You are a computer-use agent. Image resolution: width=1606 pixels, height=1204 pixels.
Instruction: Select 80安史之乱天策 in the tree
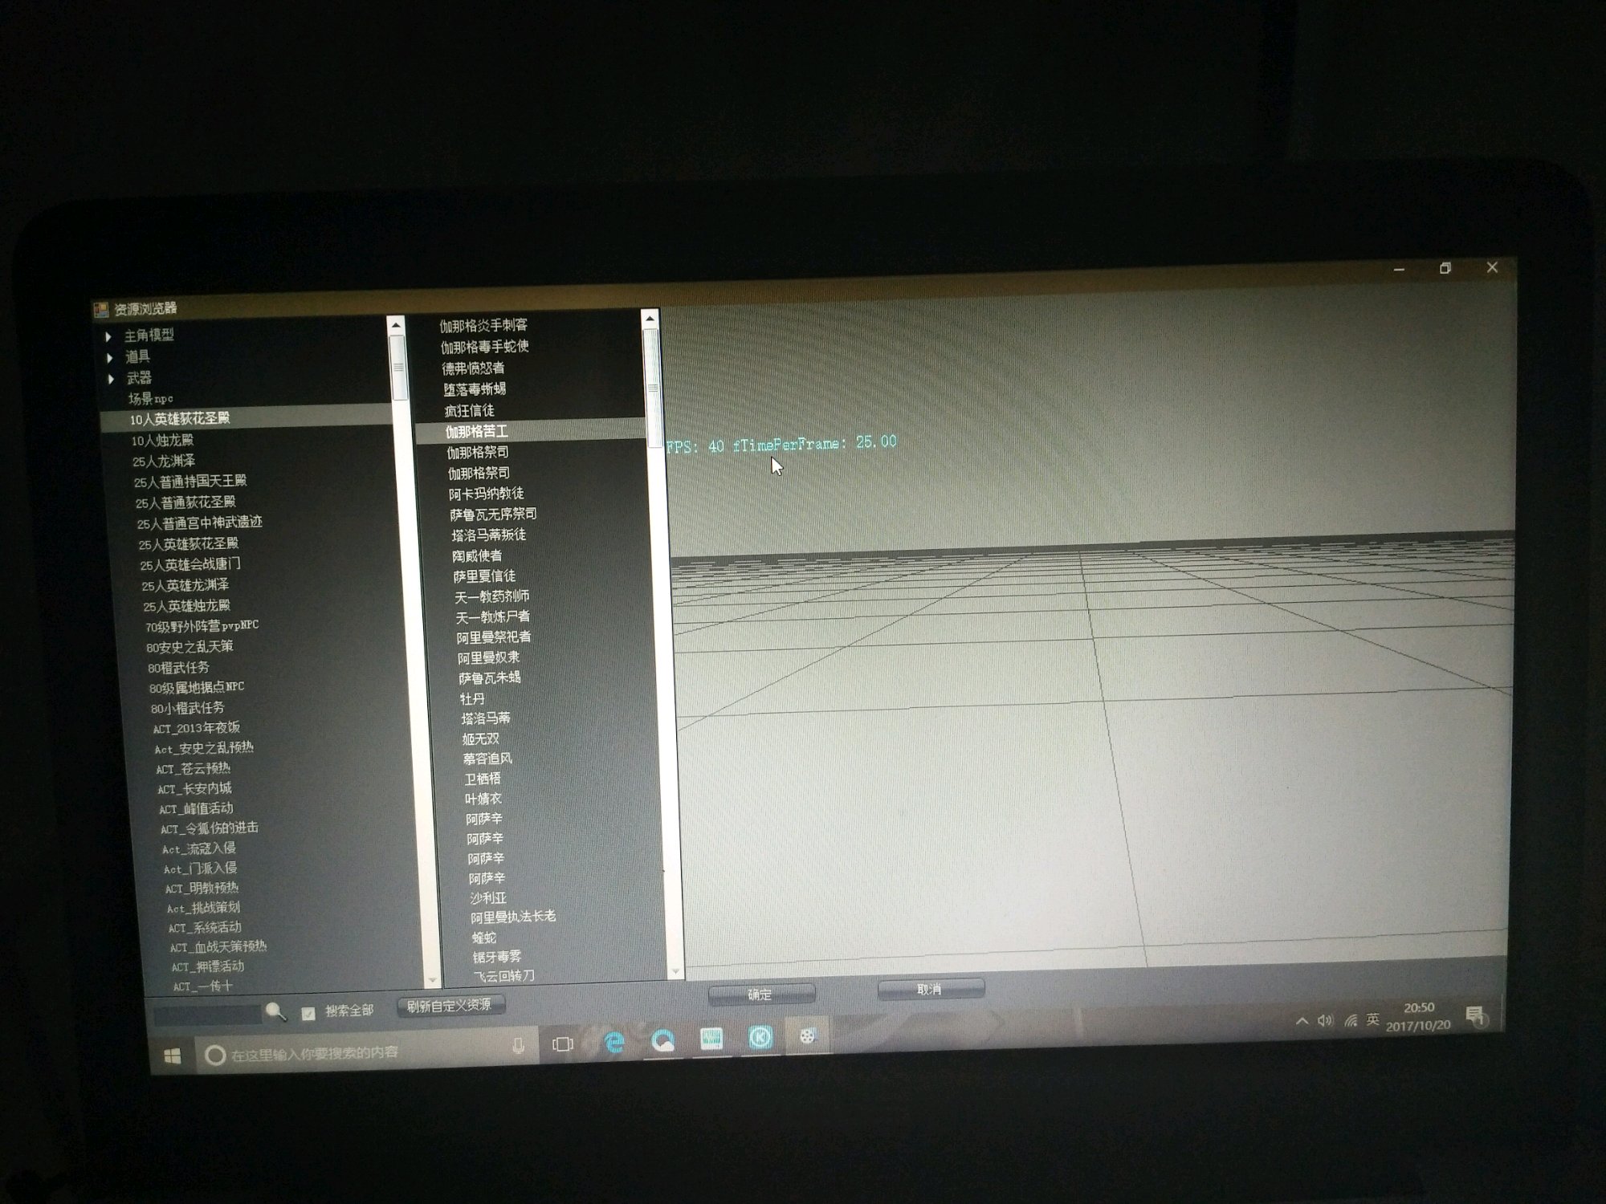190,647
